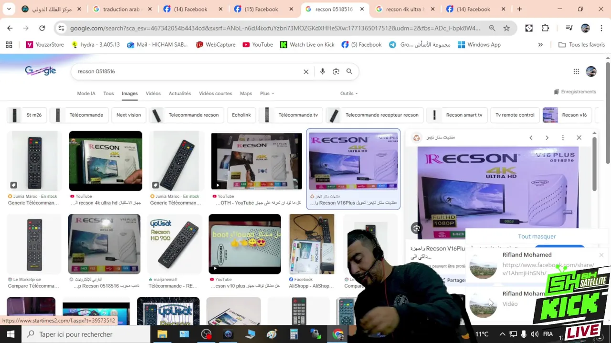Show more bookmarks with double chevron
This screenshot has width=611, height=343.
pos(540,45)
